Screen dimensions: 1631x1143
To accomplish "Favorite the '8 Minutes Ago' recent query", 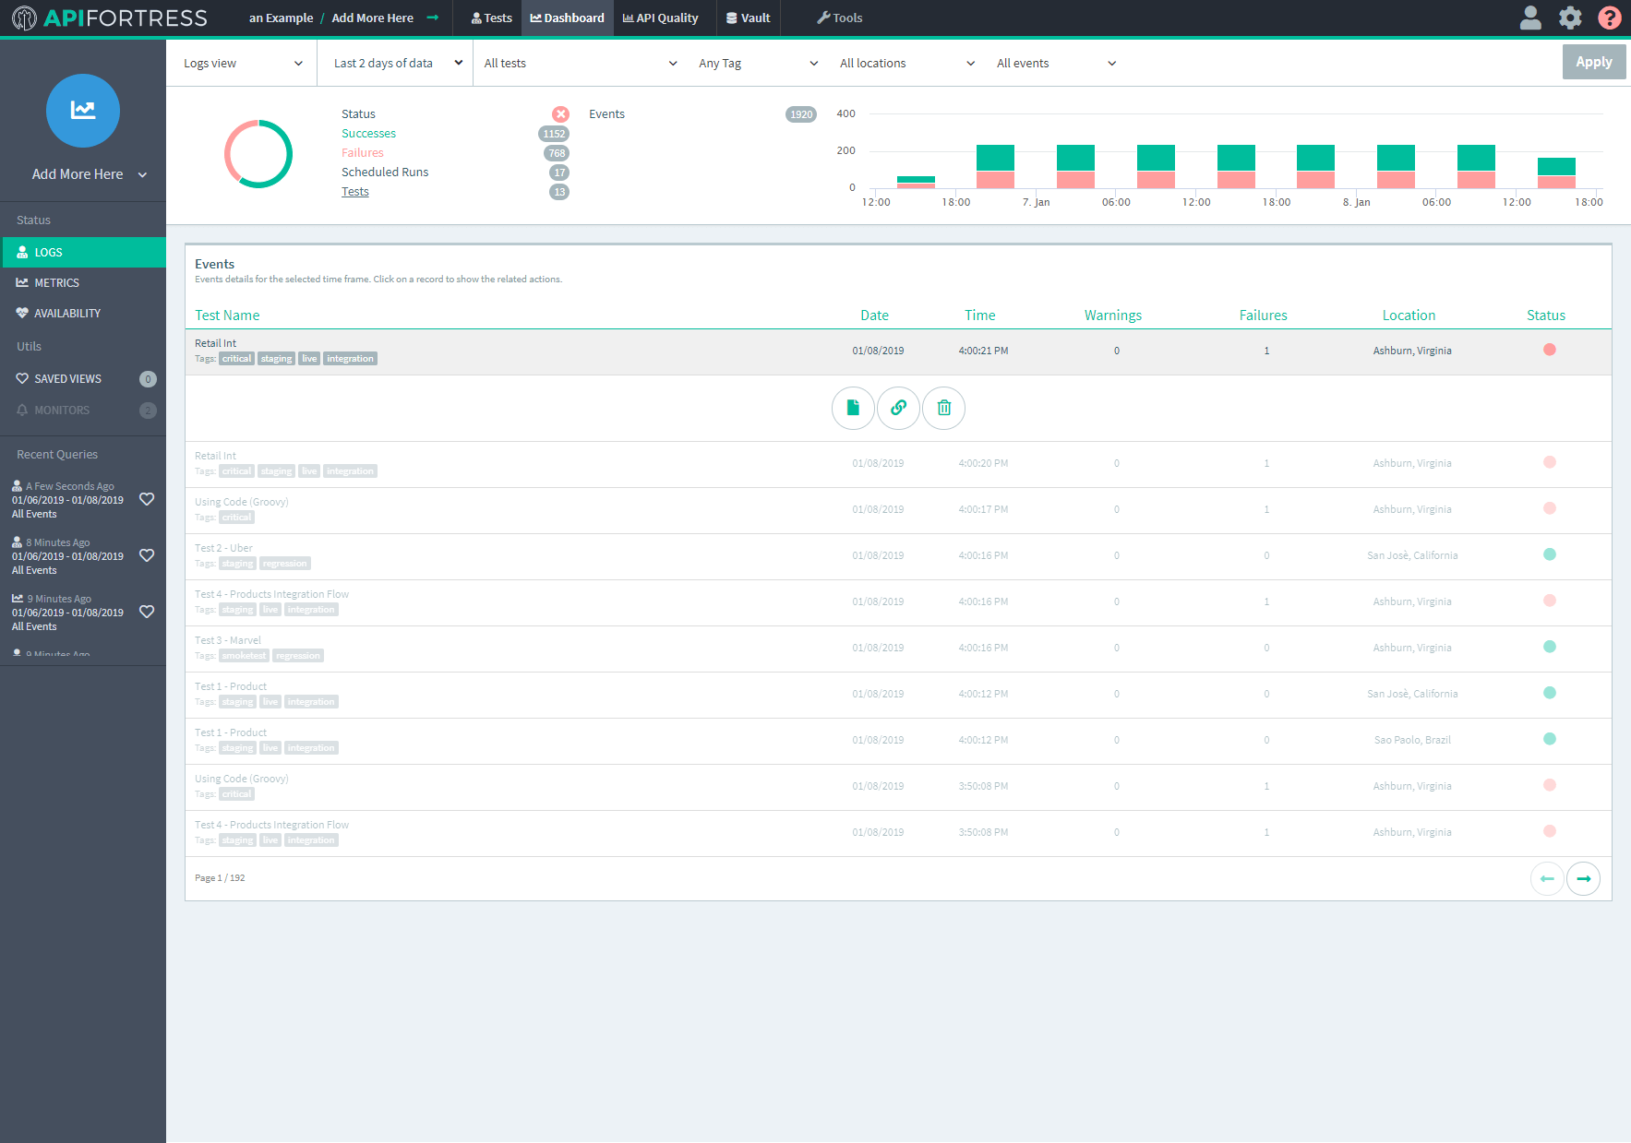I will pyautogui.click(x=147, y=555).
